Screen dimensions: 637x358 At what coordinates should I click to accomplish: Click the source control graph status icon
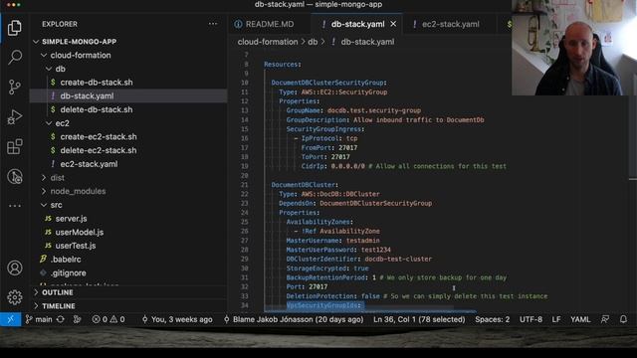pyautogui.click(x=77, y=319)
